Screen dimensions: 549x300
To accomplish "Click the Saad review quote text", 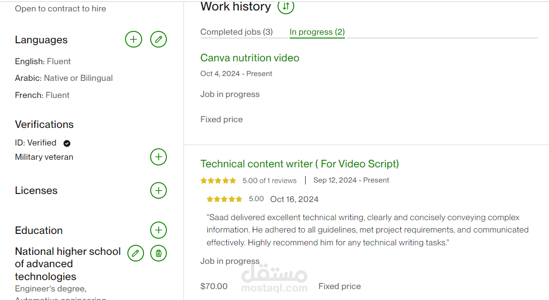I will (x=367, y=230).
